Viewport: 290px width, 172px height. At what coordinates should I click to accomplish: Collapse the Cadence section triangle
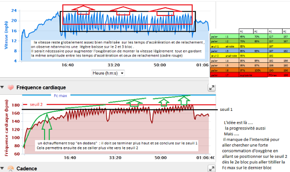(x=3, y=169)
